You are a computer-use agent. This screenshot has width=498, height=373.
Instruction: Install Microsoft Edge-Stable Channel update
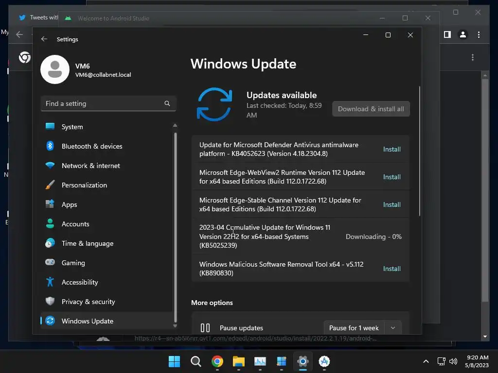[x=391, y=204]
